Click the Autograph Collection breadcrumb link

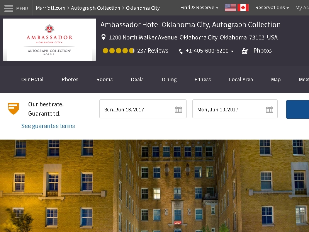(95, 8)
